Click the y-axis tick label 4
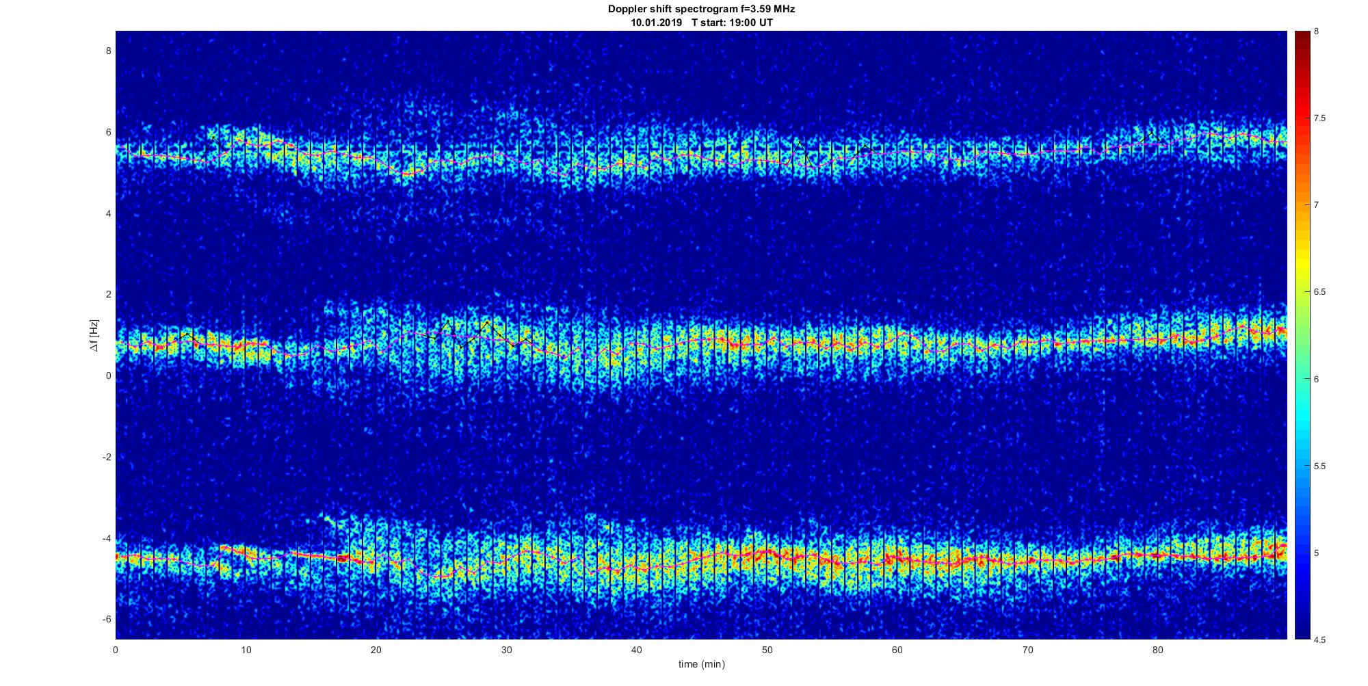This screenshot has height=686, width=1368. [x=107, y=213]
